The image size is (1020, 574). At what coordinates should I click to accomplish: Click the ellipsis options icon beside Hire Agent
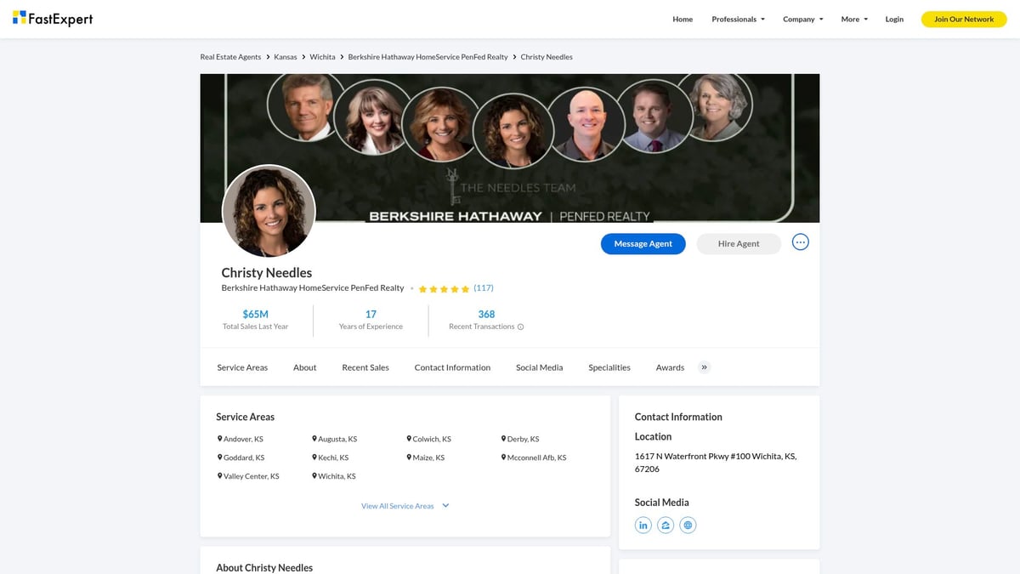(800, 242)
